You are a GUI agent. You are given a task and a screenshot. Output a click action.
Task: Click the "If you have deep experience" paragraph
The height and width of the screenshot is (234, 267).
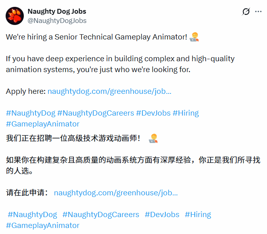(120, 64)
